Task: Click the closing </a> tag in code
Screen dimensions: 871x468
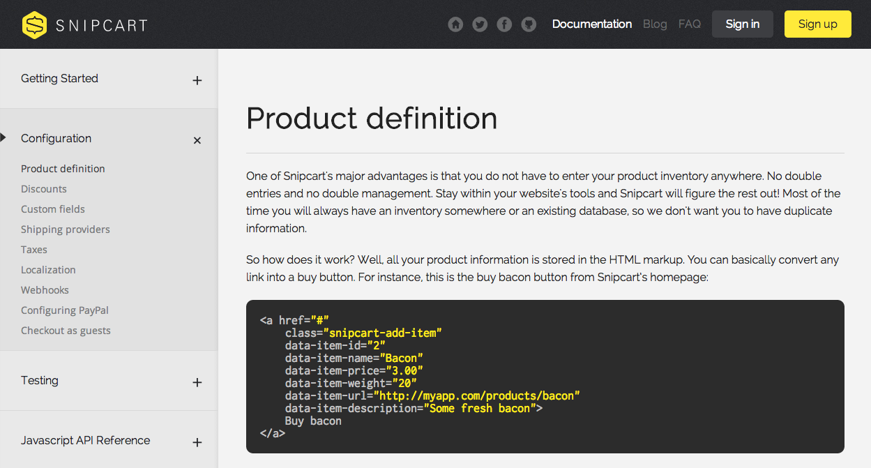Action: 273,434
